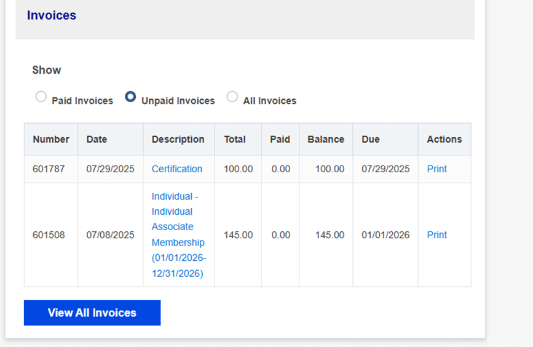This screenshot has width=533, height=347.
Task: Click the Invoices section heading
Action: coord(52,15)
